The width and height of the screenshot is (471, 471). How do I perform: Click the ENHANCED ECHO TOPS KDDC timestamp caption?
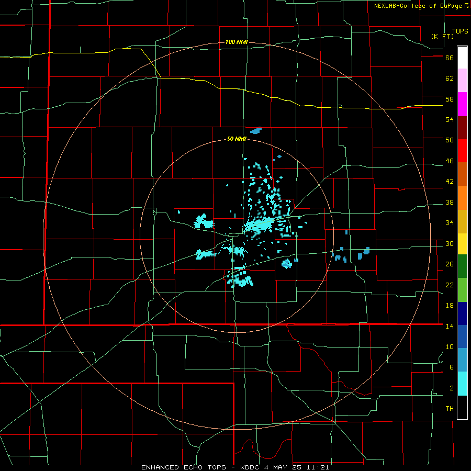[x=235, y=467]
